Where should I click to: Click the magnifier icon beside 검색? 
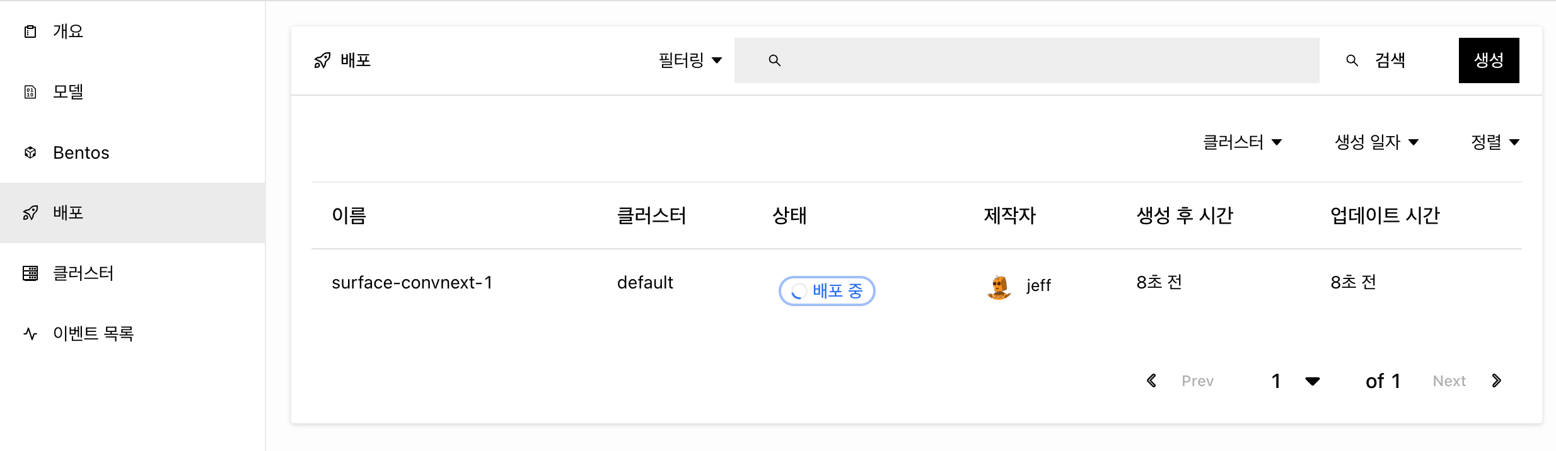tap(1352, 60)
